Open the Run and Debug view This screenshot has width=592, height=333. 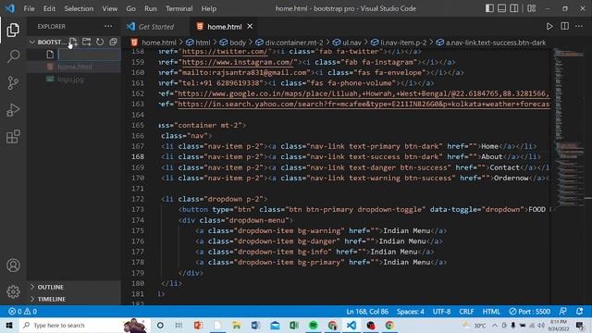coord(13,110)
